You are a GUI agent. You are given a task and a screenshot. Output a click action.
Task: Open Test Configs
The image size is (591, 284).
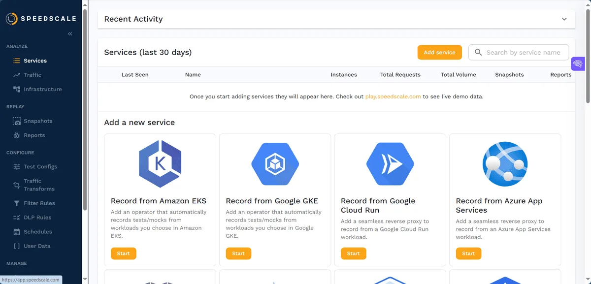[39, 166]
